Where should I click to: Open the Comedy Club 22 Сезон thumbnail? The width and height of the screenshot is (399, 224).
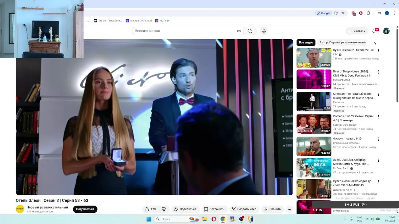314,124
